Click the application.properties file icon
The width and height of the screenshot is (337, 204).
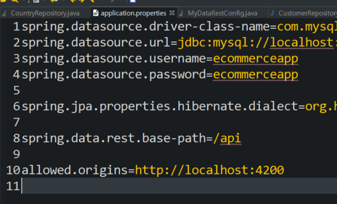point(96,13)
